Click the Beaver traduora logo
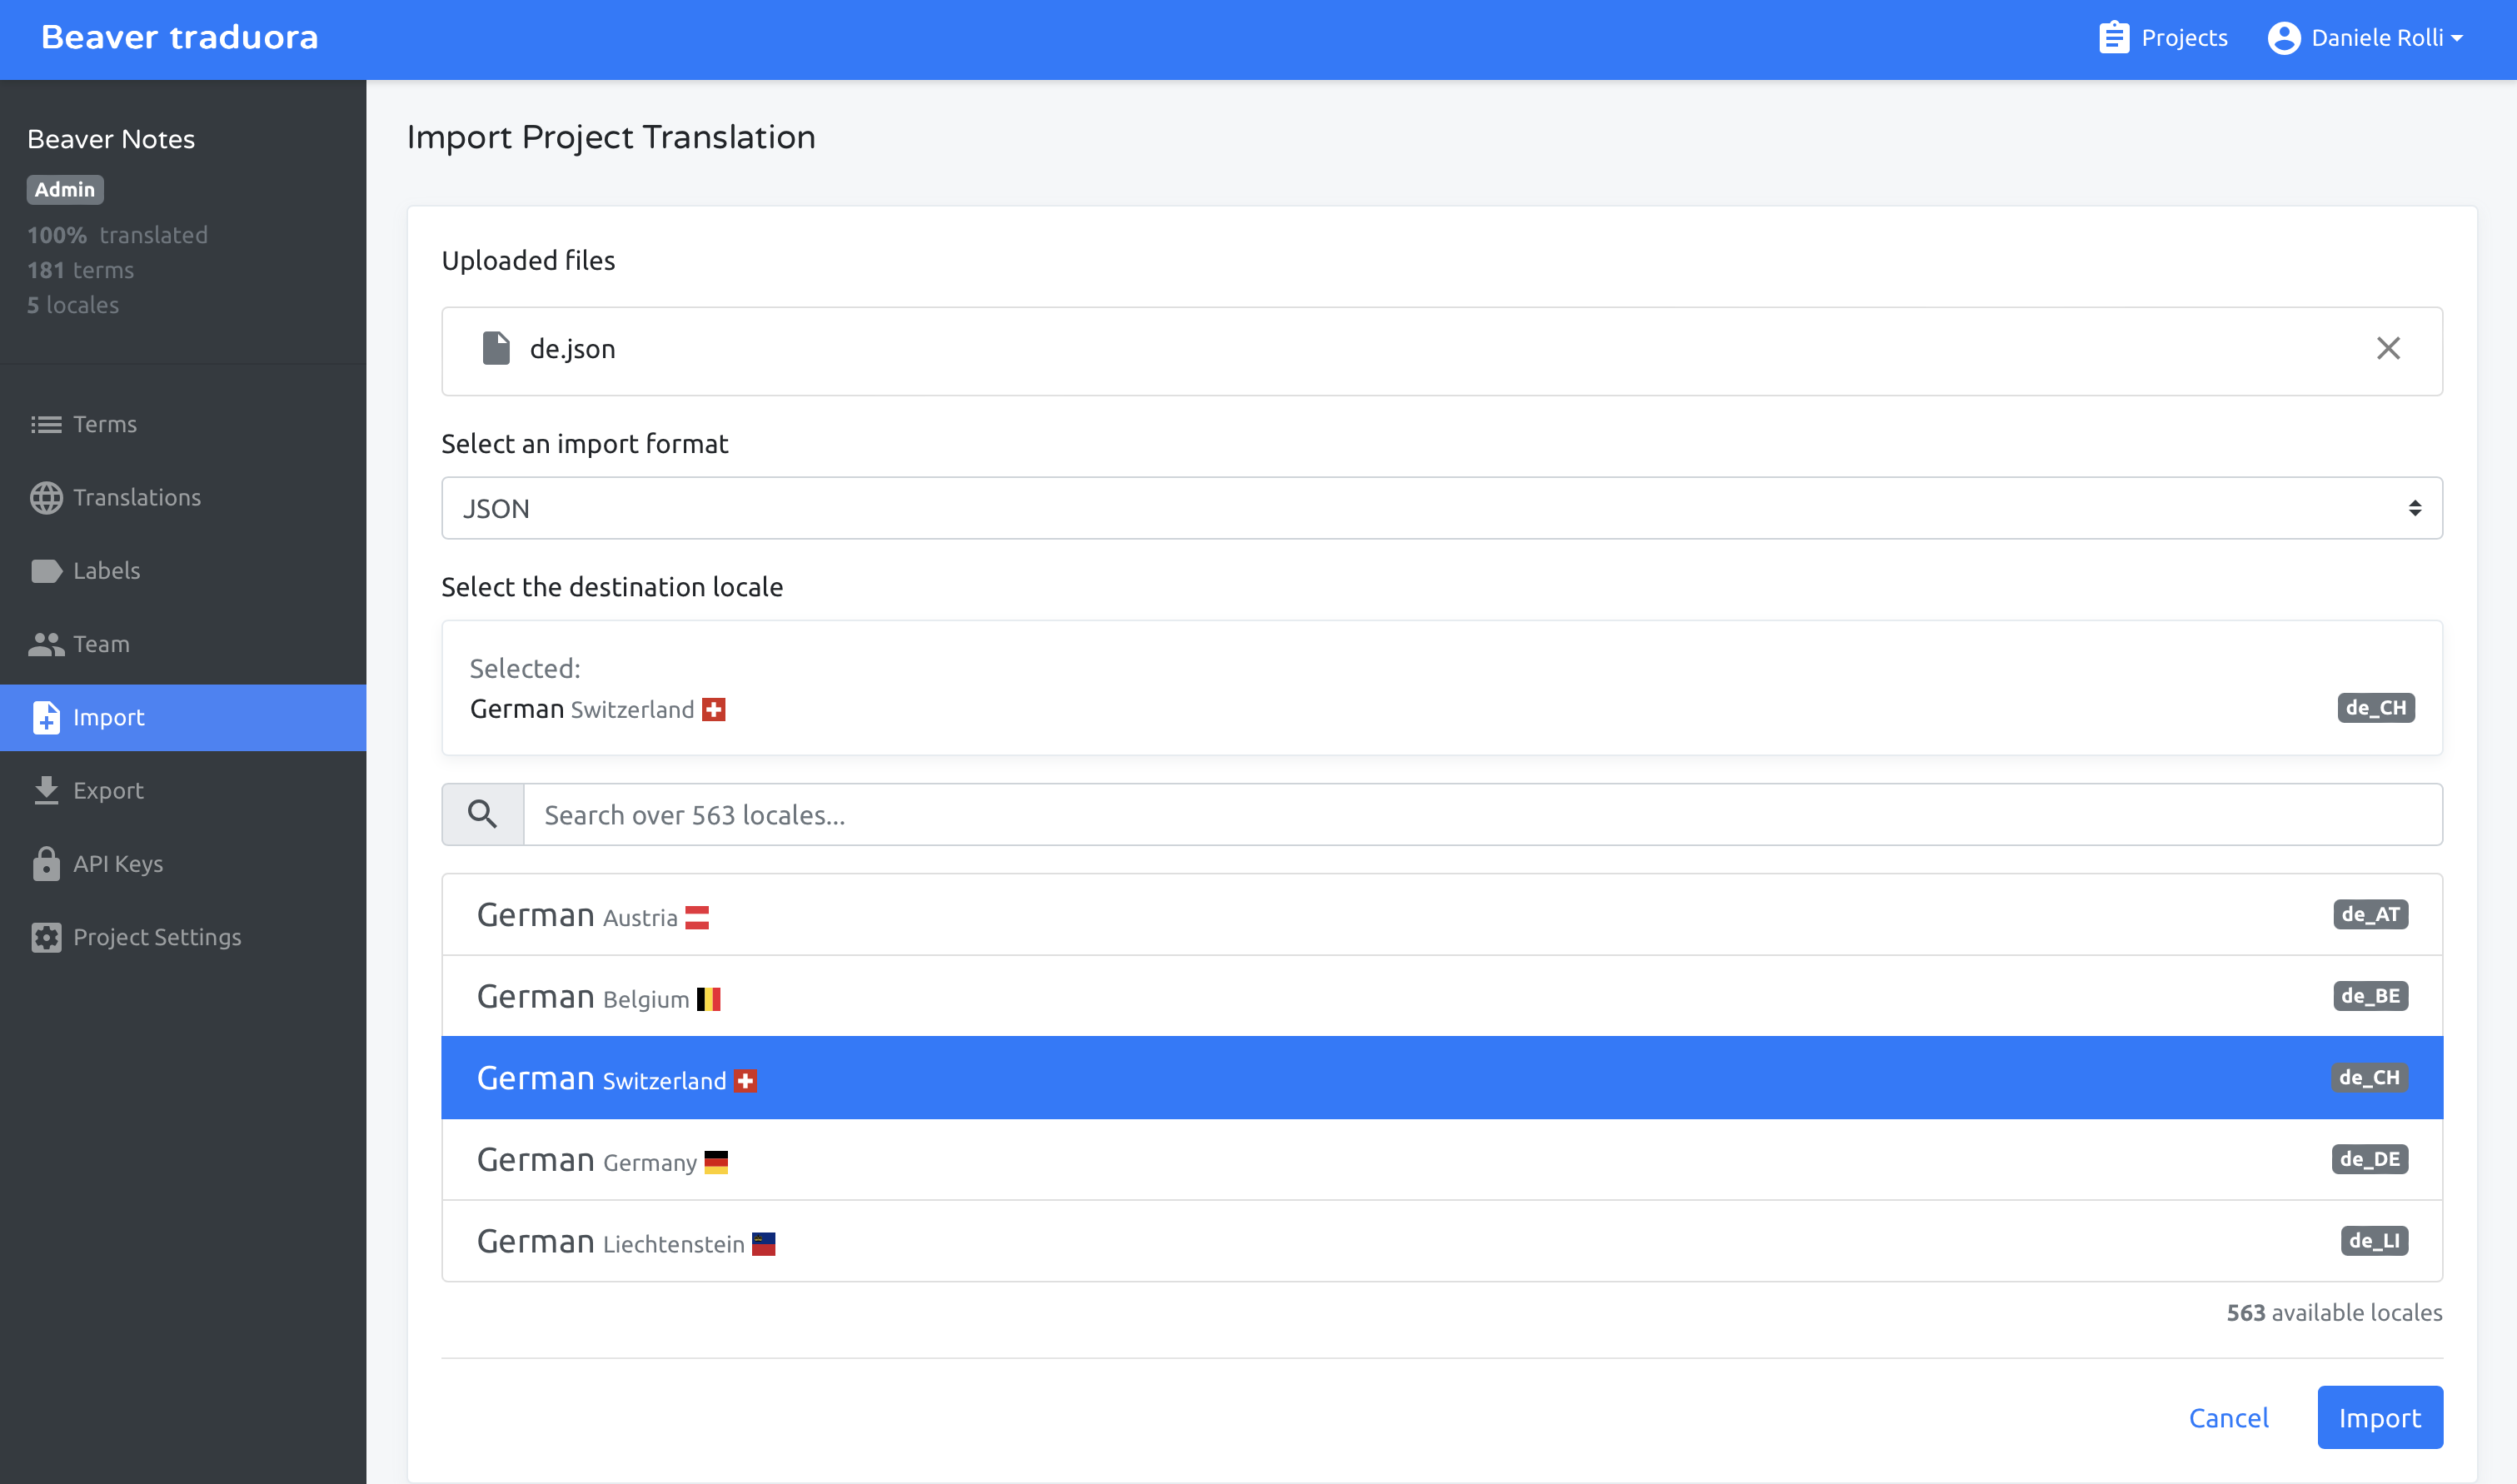 [180, 38]
